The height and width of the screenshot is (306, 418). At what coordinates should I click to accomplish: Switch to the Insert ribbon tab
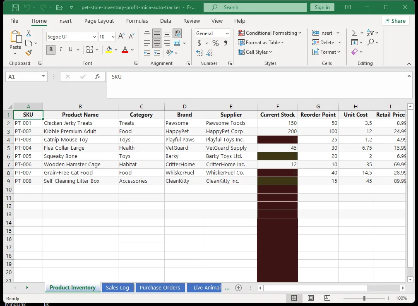coord(65,21)
